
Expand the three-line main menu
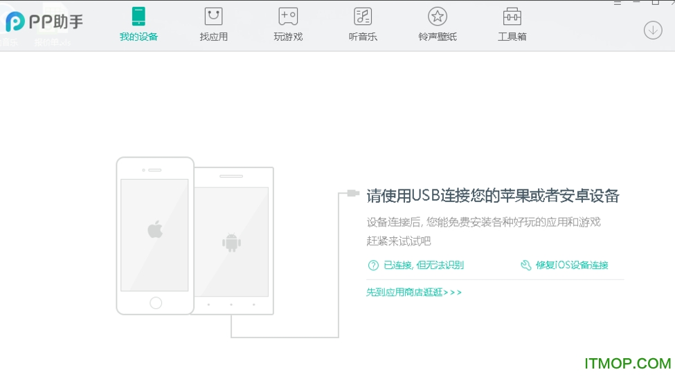[x=618, y=3]
